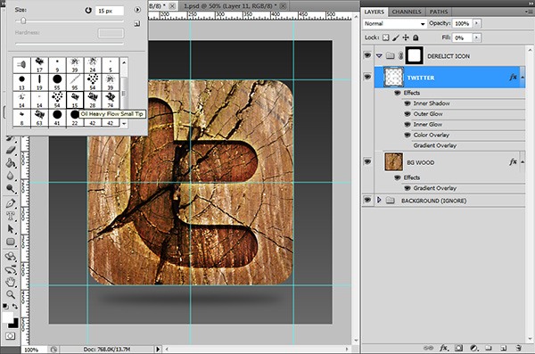Click the brush Size slider handle
The height and width of the screenshot is (354, 535).
click(x=23, y=21)
